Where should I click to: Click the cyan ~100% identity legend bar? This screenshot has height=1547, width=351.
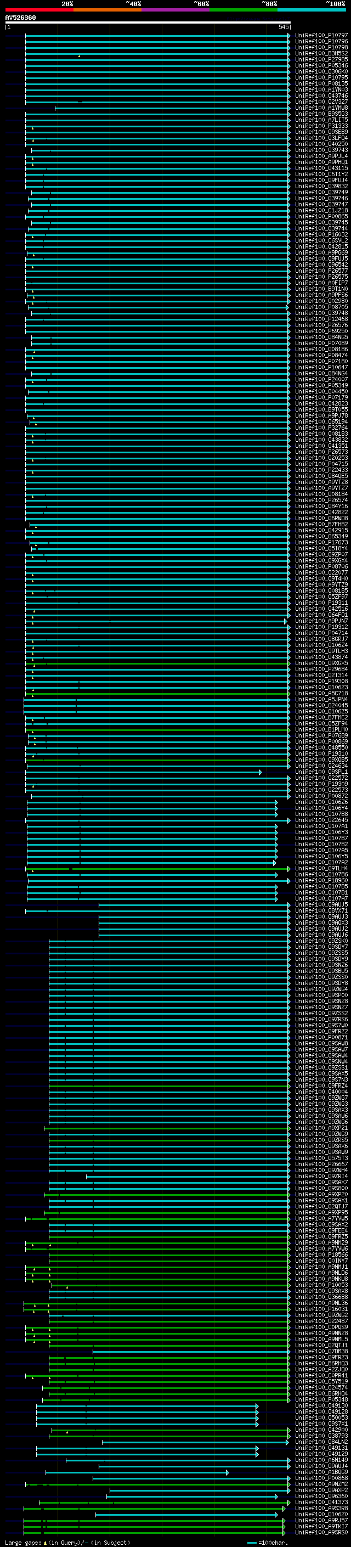(x=312, y=10)
